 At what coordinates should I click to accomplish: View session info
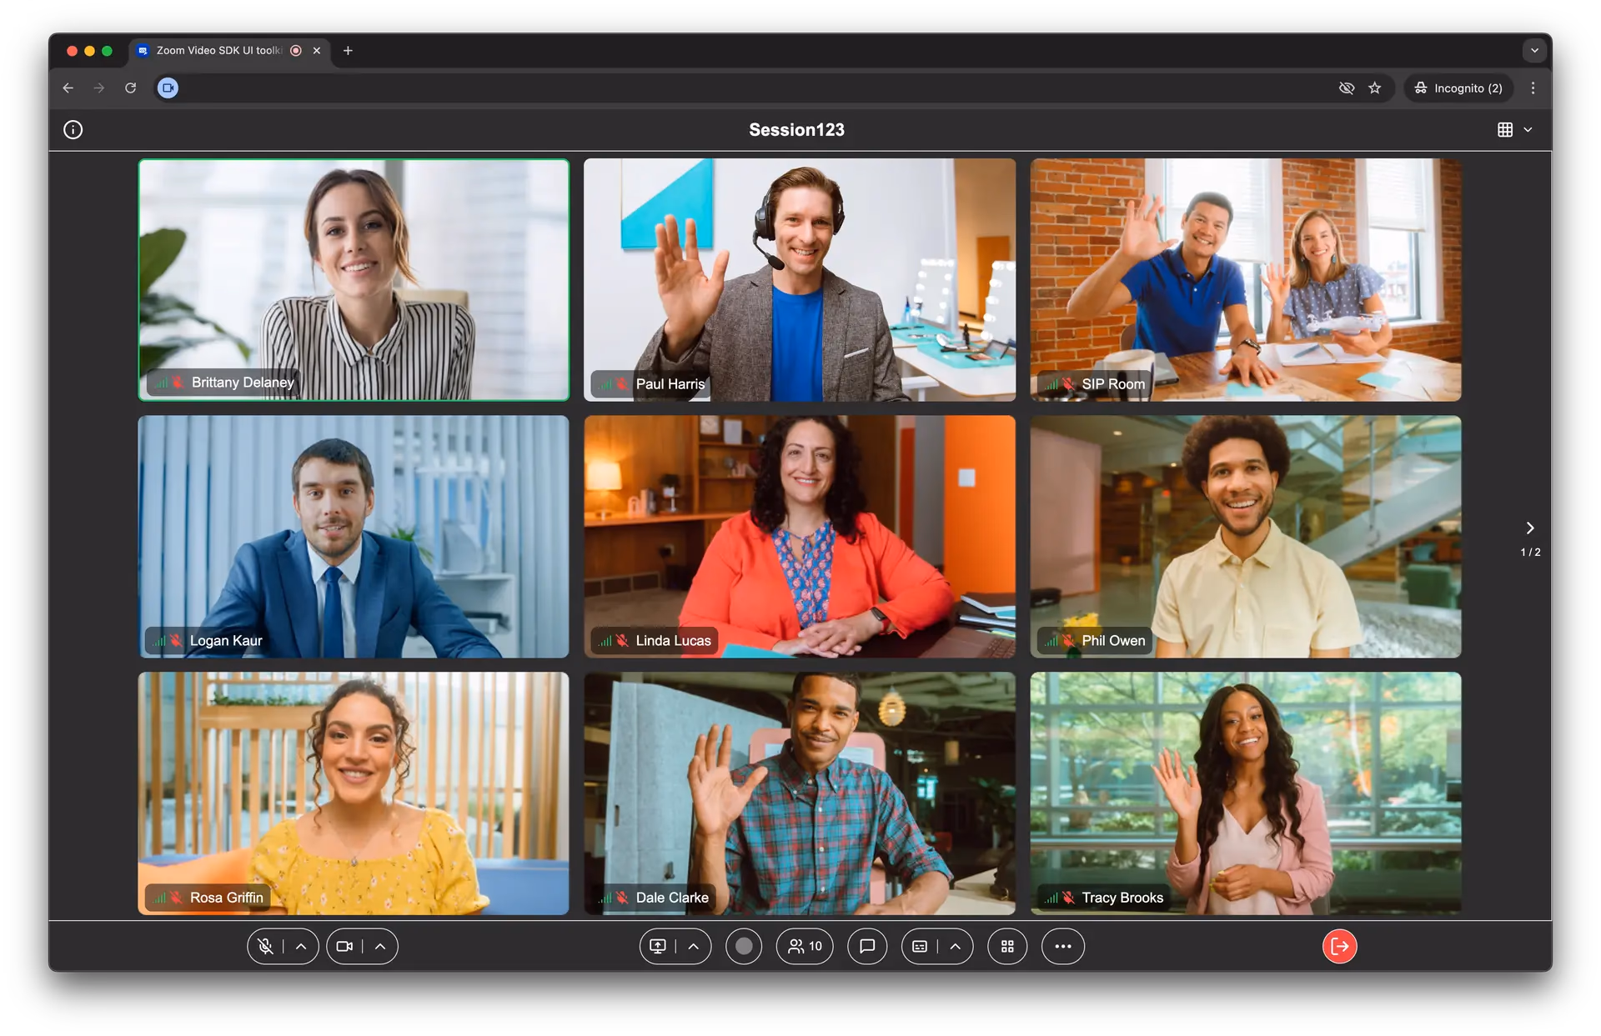pos(73,129)
